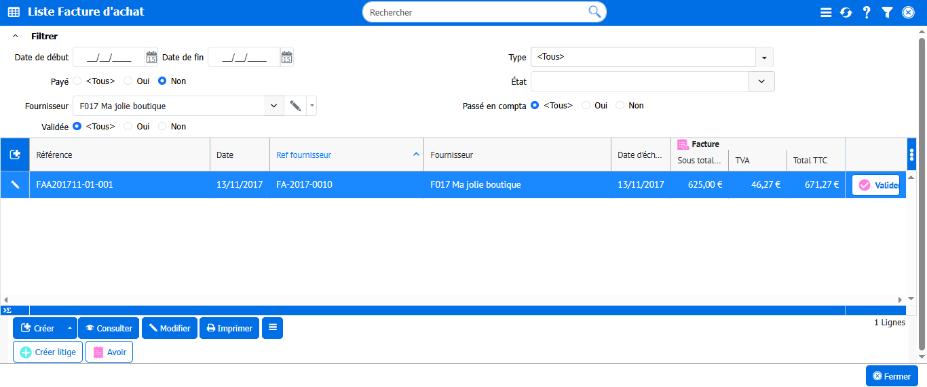Select 'Non' for Passé en compta
927x387 pixels.
pyautogui.click(x=620, y=106)
